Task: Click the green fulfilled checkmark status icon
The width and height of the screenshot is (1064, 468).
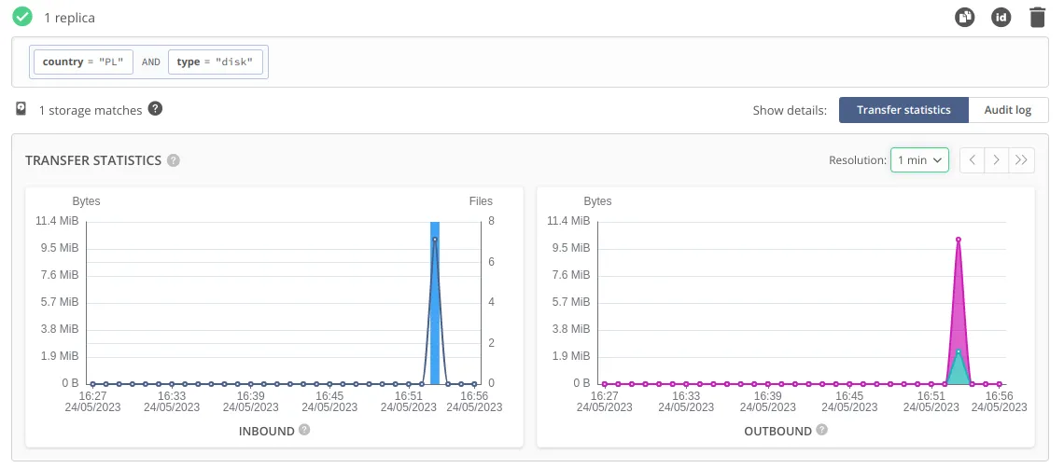Action: [x=22, y=17]
